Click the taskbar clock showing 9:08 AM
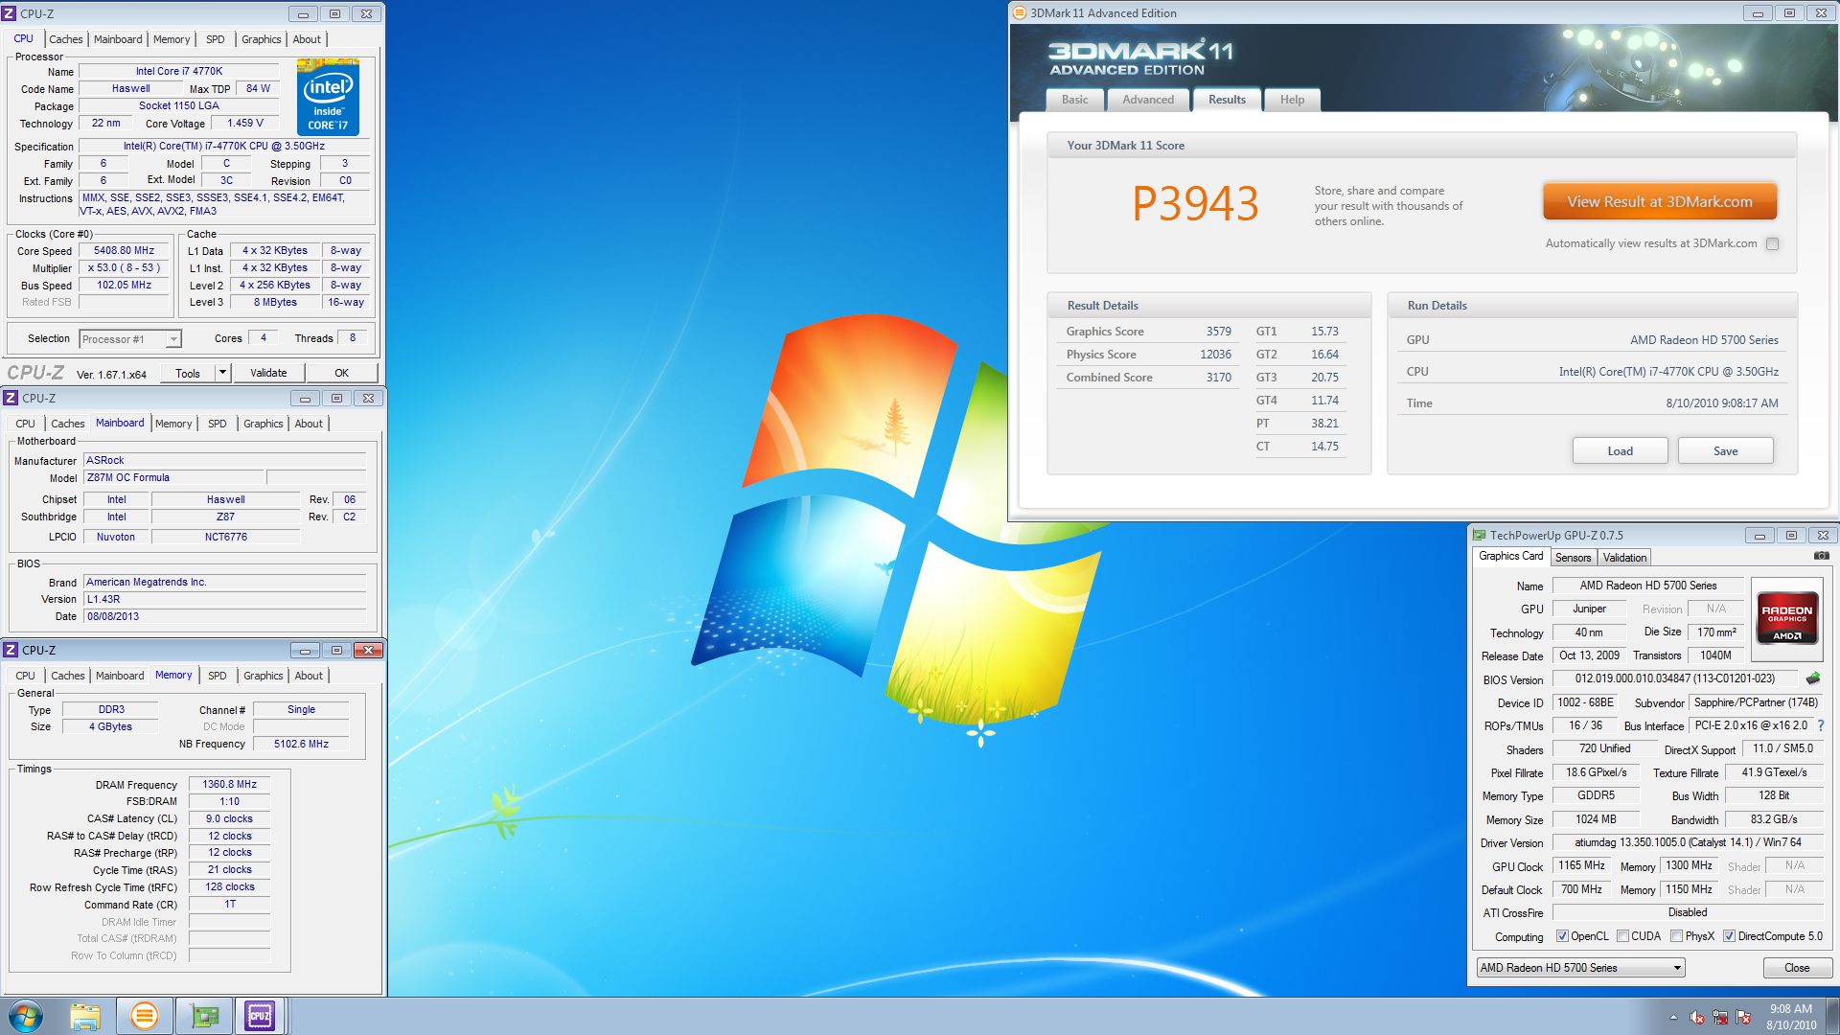Image resolution: width=1840 pixels, height=1035 pixels. [x=1790, y=1017]
